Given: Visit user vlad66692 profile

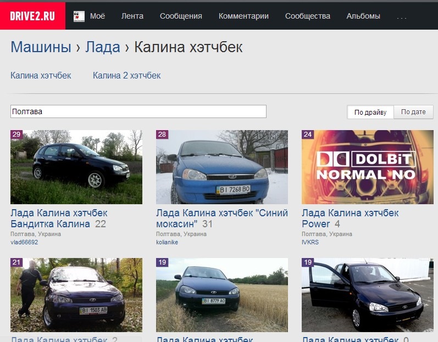Looking at the screenshot, I should point(24,242).
